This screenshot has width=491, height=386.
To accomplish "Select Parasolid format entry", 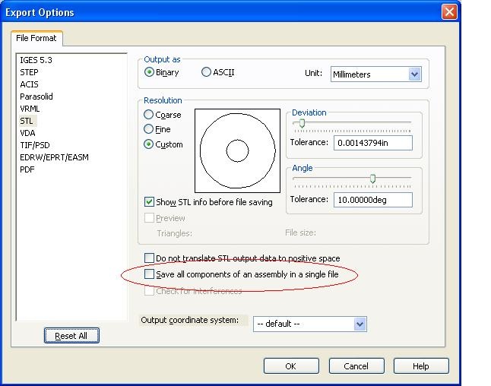I will [36, 96].
